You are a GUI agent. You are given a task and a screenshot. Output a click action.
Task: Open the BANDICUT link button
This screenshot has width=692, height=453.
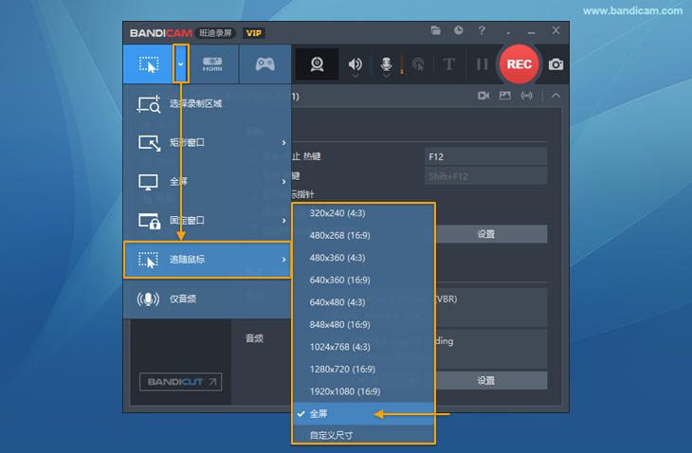[x=180, y=382]
